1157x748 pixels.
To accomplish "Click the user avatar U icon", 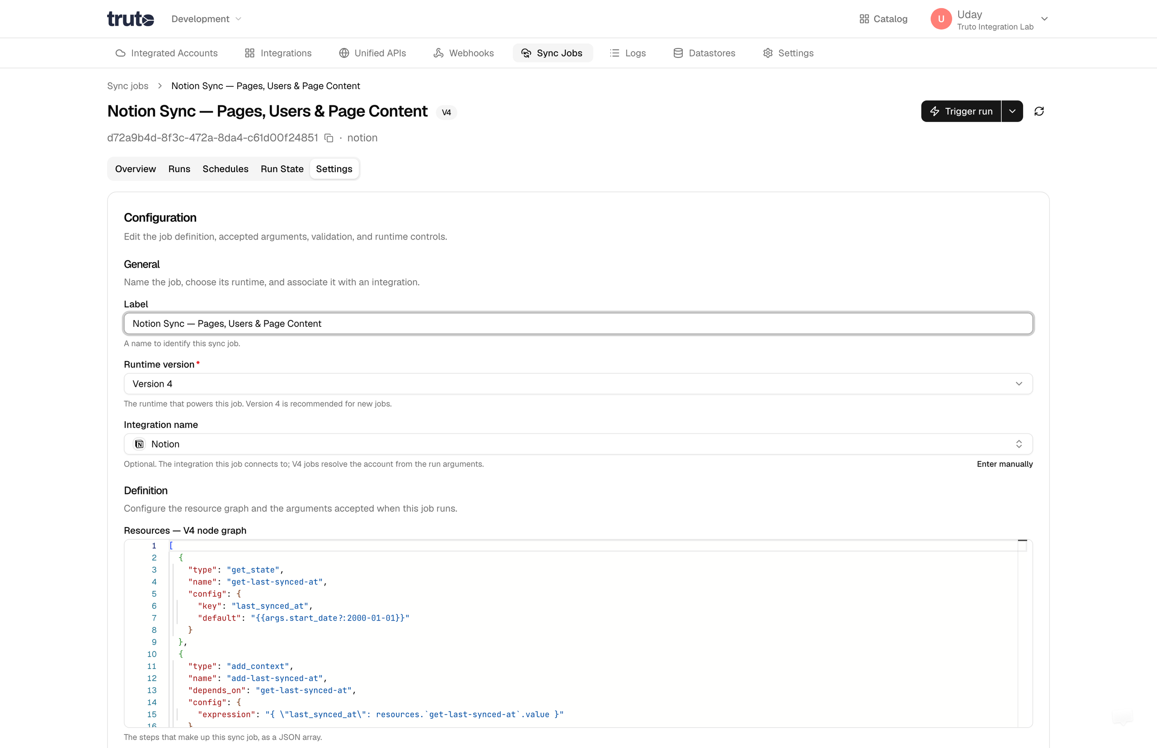I will [x=941, y=19].
